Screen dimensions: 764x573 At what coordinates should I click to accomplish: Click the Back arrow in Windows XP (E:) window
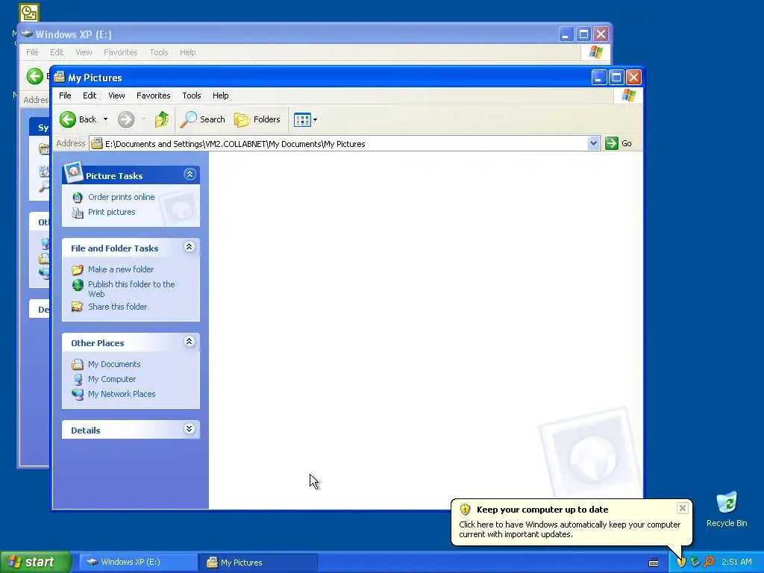pyautogui.click(x=34, y=76)
